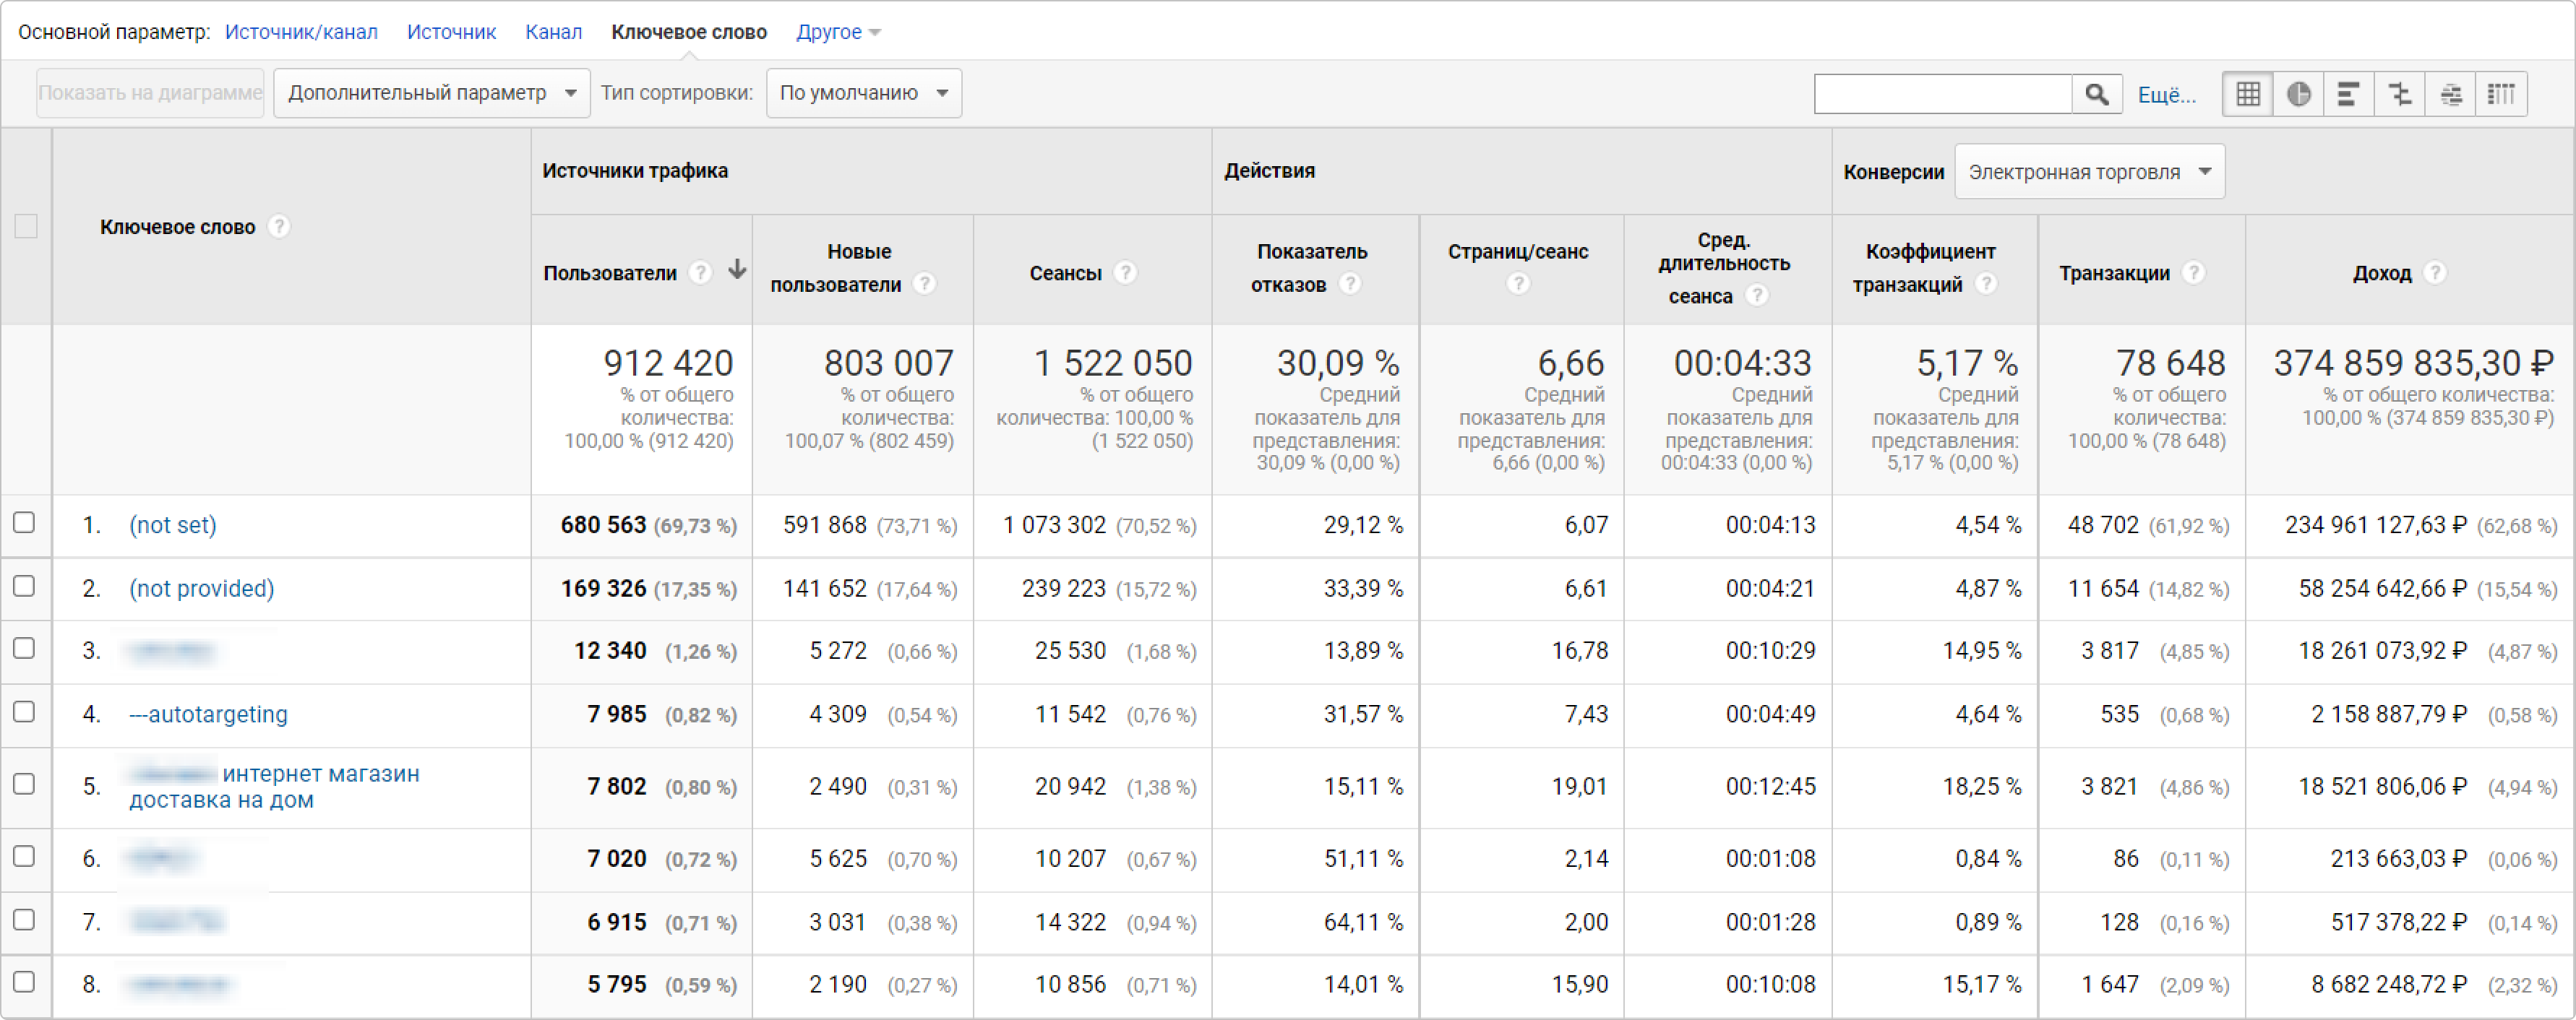Open the Дополнительный параметр dropdown

(x=432, y=93)
